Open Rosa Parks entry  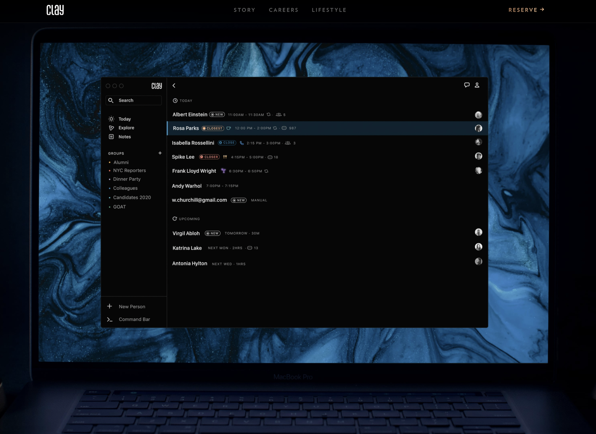coord(327,128)
